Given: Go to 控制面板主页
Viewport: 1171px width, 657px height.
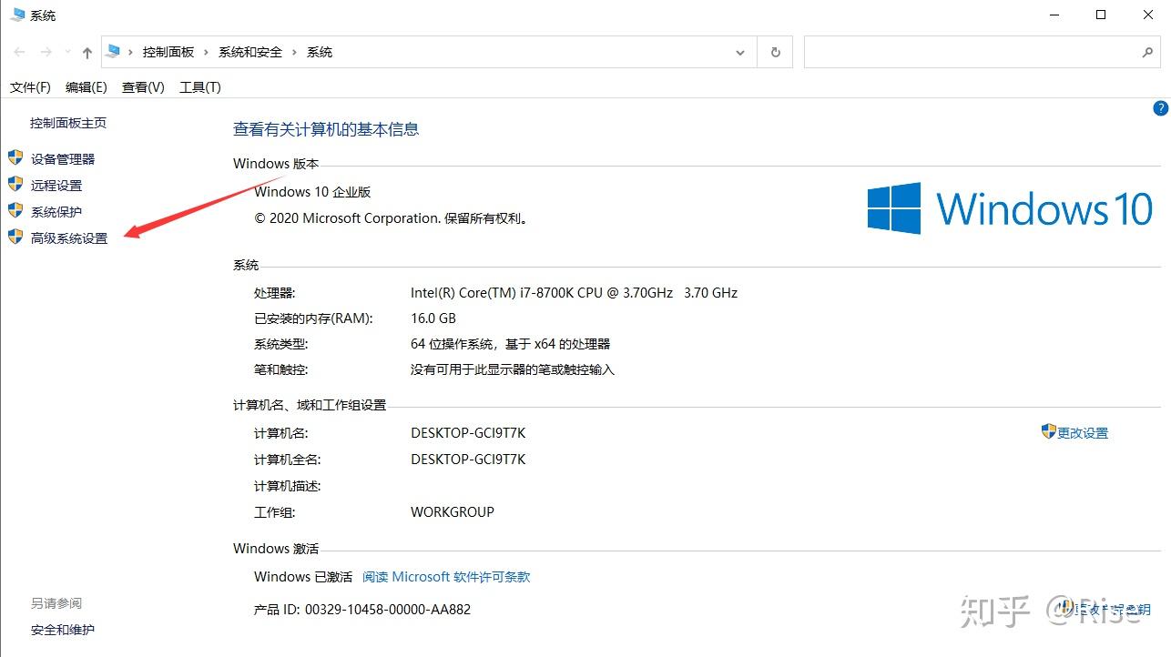Looking at the screenshot, I should tap(68, 123).
